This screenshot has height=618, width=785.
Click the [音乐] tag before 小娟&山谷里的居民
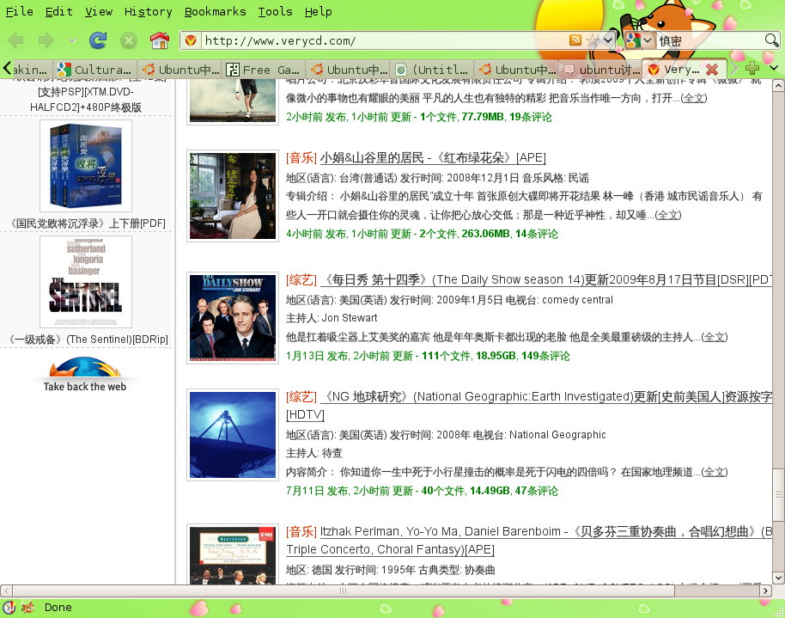pyautogui.click(x=301, y=158)
